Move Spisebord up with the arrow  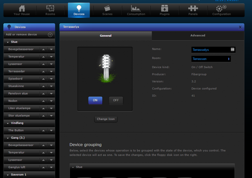43,79
